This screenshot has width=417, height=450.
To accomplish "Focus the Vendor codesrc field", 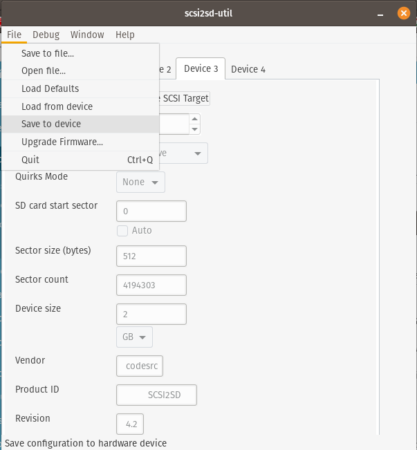I will 140,366.
